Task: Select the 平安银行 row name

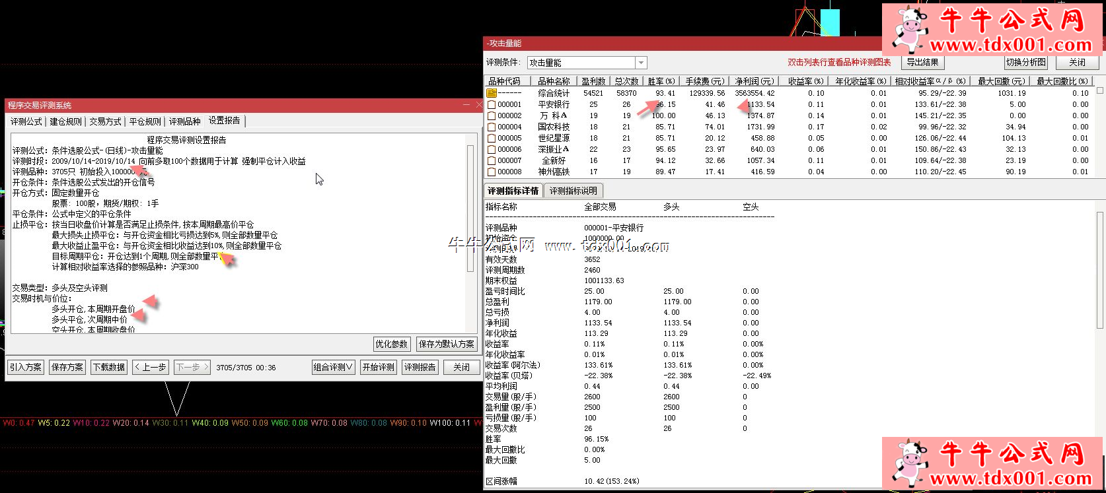Action: pyautogui.click(x=554, y=104)
